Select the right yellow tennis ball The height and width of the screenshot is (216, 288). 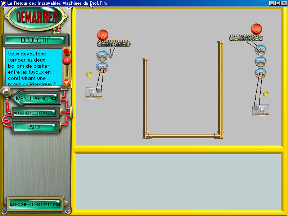(266, 94)
